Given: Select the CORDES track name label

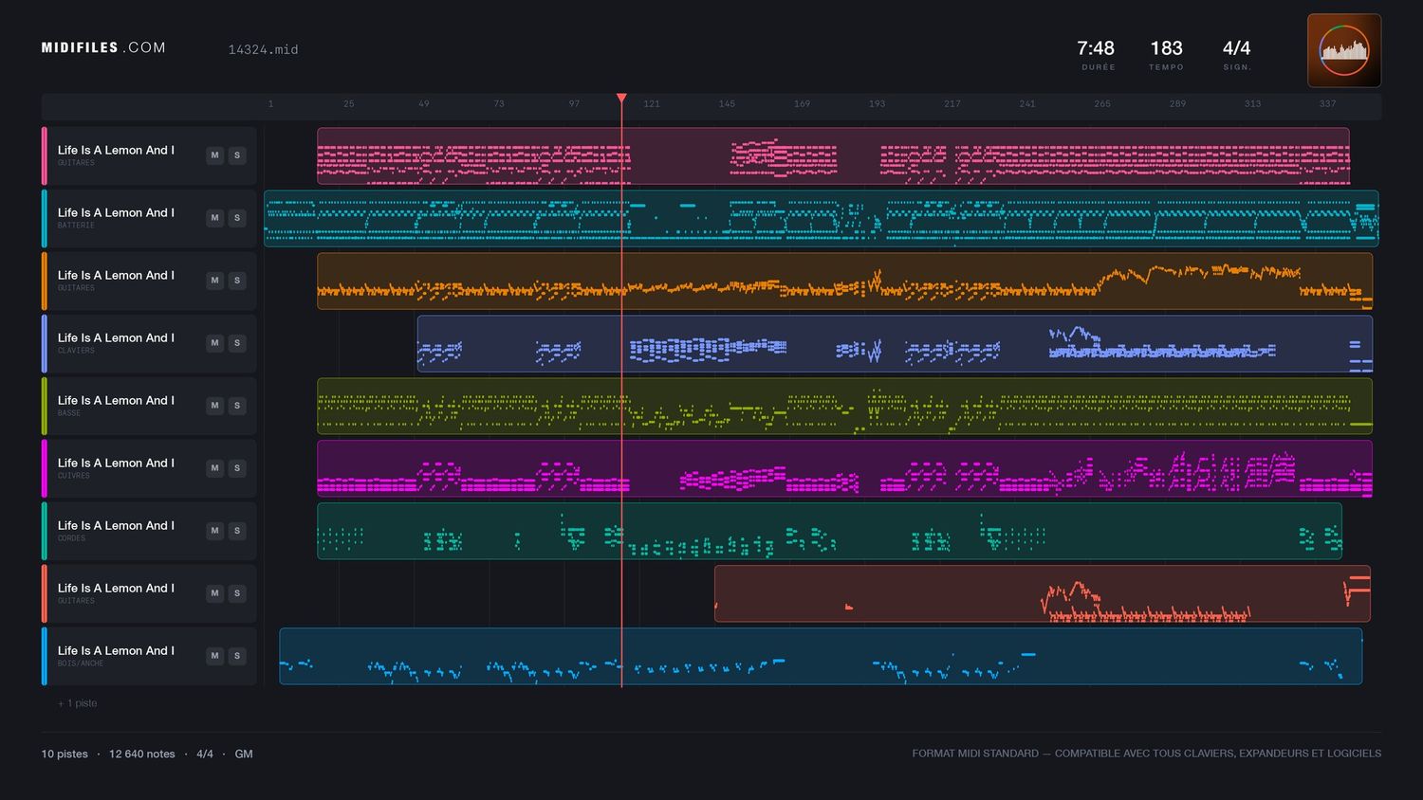Looking at the screenshot, I should coord(116,525).
